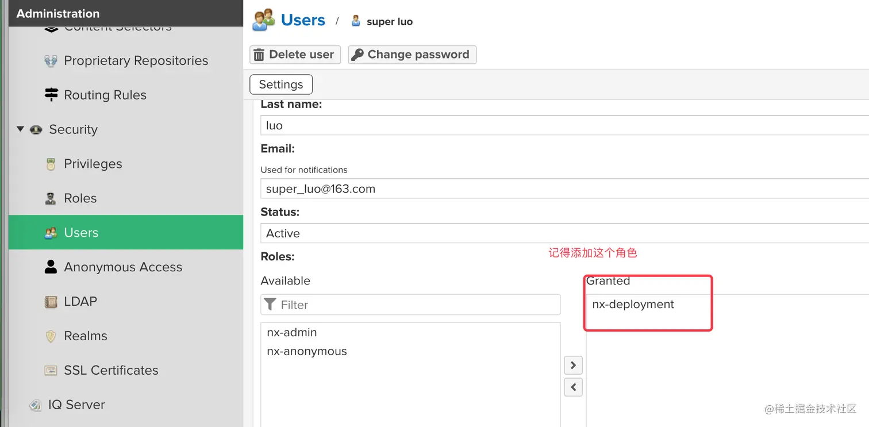Remove role with left arrow button

pos(573,387)
